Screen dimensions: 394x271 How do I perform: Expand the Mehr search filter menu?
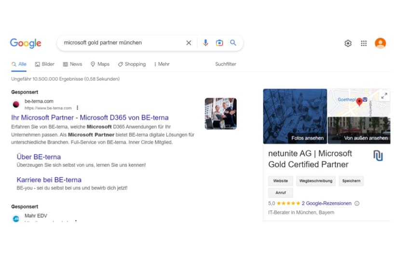(x=162, y=64)
